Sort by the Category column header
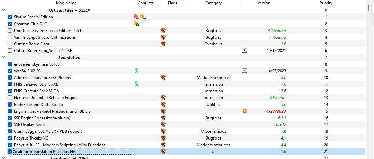 pos(213,3)
